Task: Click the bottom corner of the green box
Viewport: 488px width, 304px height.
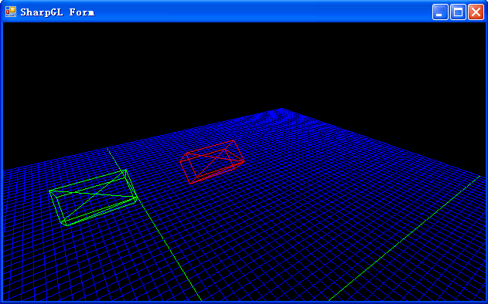Action: pos(66,225)
